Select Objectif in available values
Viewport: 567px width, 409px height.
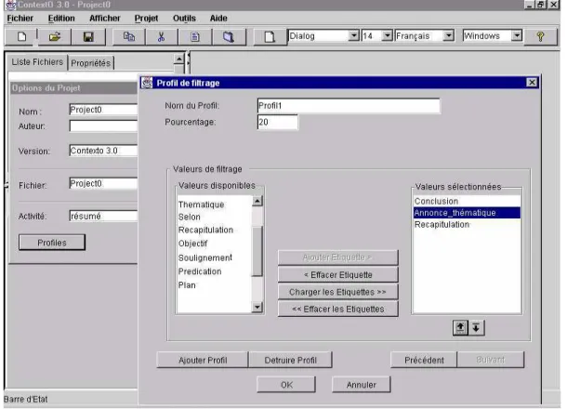point(192,244)
